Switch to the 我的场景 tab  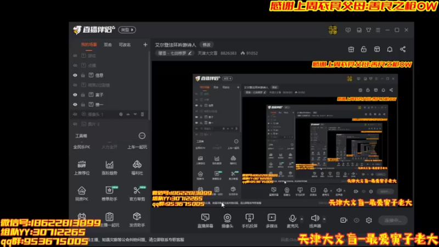pyautogui.click(x=89, y=45)
